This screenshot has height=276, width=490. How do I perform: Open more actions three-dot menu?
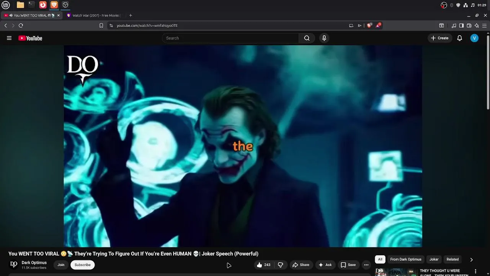(366, 264)
